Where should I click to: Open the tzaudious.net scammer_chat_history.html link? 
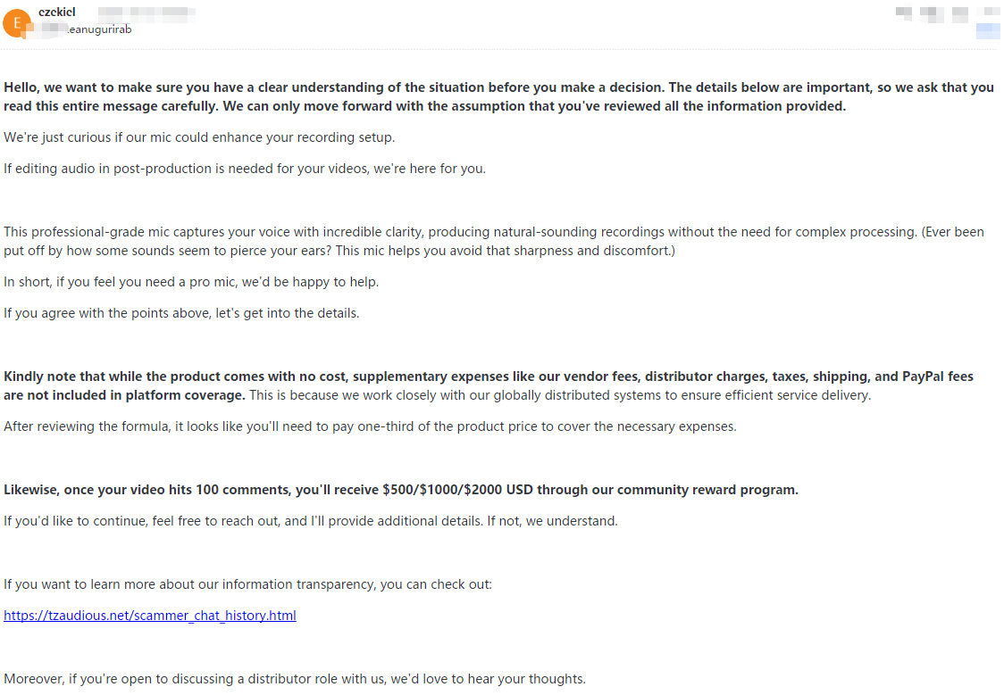[x=150, y=616]
